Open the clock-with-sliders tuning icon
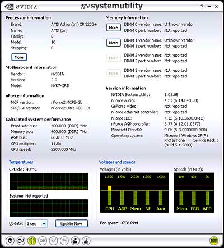Image resolution: width=224 pixels, height=248 pixels. (x=21, y=241)
